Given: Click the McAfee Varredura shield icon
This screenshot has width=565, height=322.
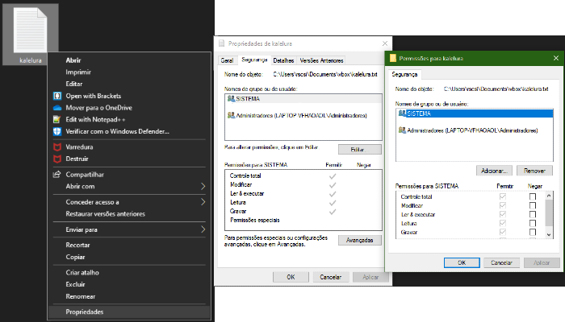Looking at the screenshot, I should 57,147.
